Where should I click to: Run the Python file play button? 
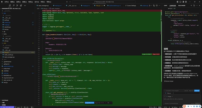150,6
